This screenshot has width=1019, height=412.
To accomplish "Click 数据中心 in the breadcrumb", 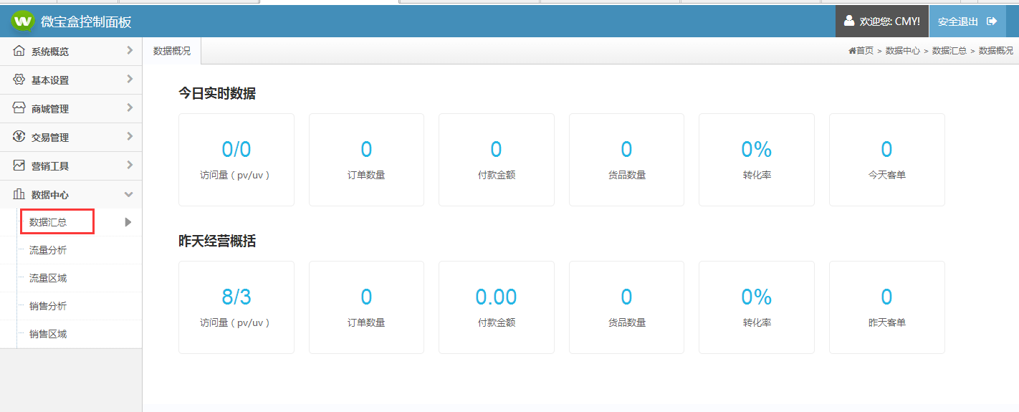I will coord(903,51).
